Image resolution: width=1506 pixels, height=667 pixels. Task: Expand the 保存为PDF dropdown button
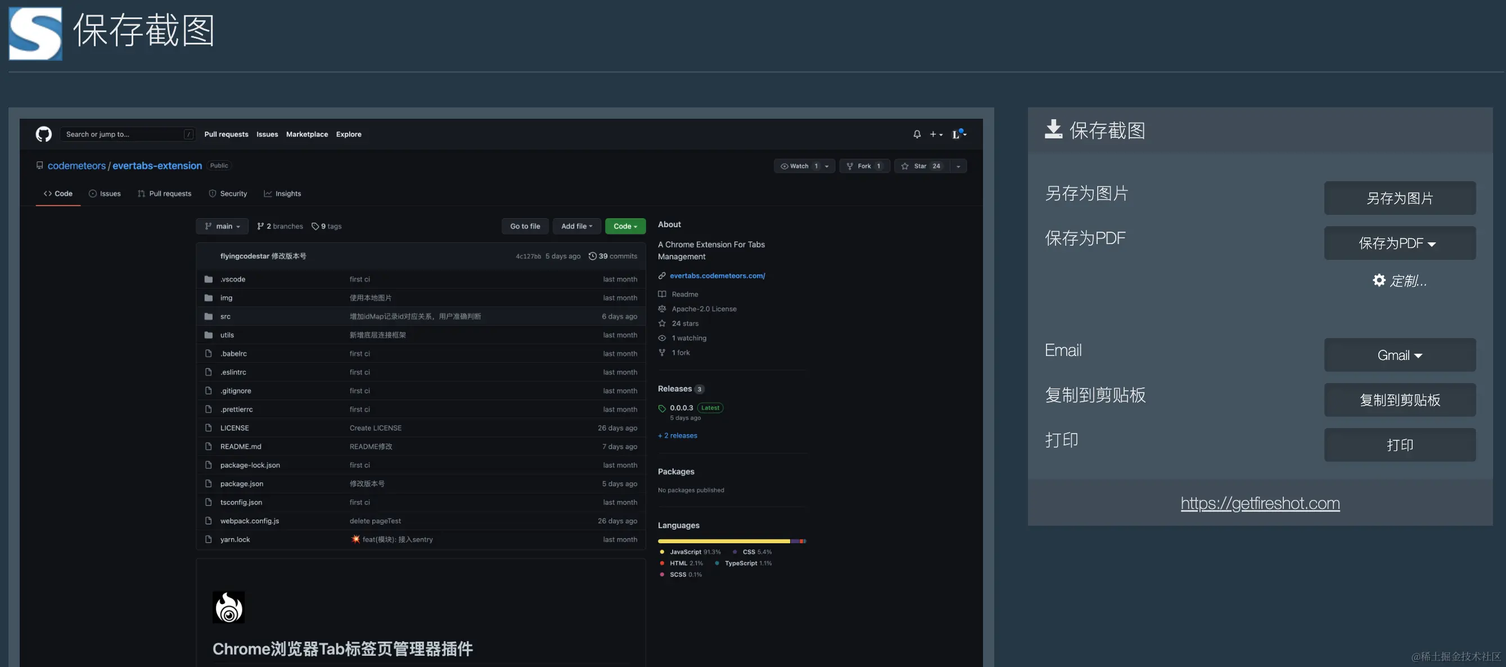pyautogui.click(x=1399, y=243)
